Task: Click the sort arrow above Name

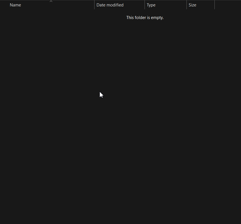Action: [x=51, y=1]
